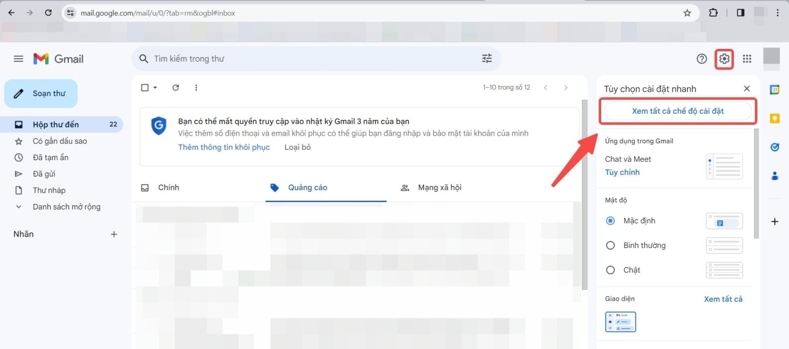Focus the Tìm kiếm trong thư search field

tap(316, 59)
